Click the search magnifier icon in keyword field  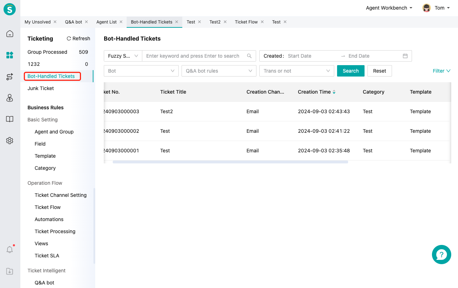[249, 56]
